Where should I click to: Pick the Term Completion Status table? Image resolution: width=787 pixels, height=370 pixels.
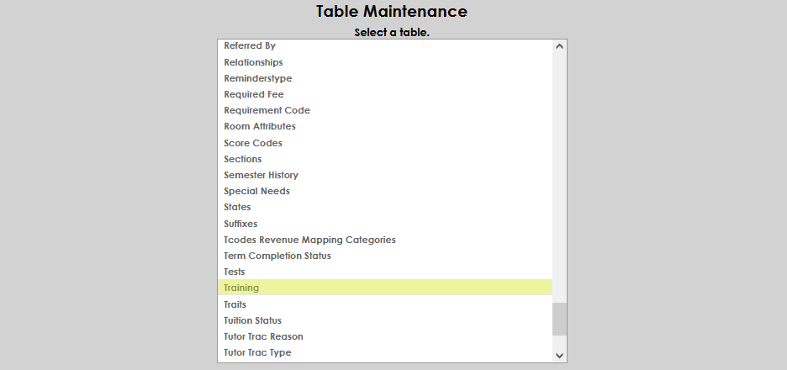click(277, 256)
